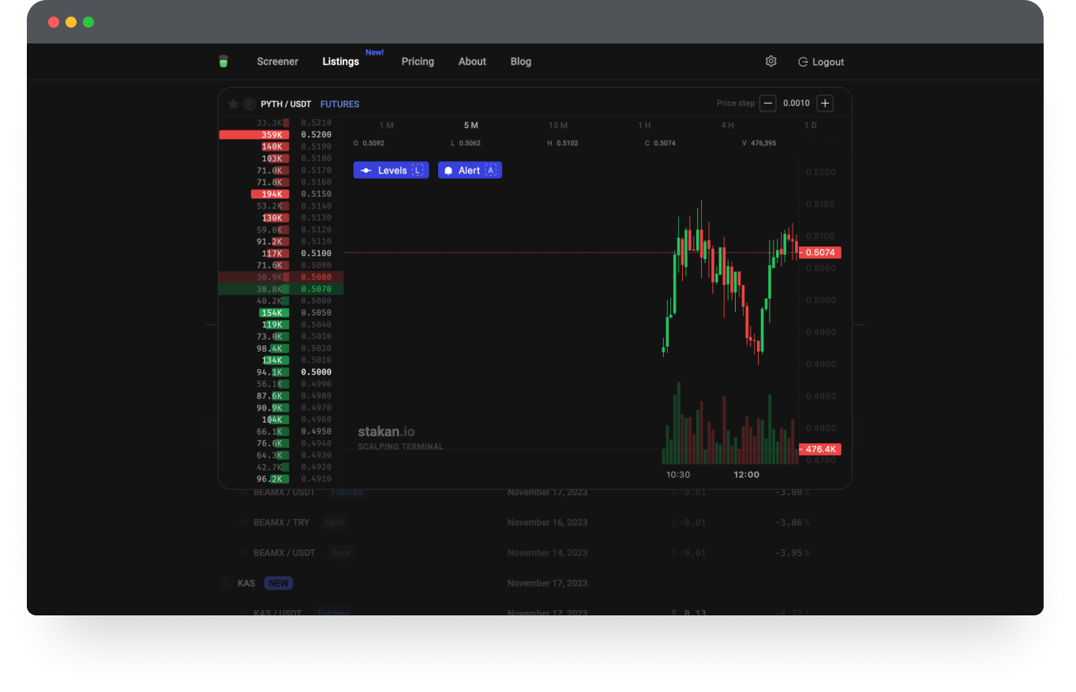
Task: Click the Logout exit icon
Action: 803,61
